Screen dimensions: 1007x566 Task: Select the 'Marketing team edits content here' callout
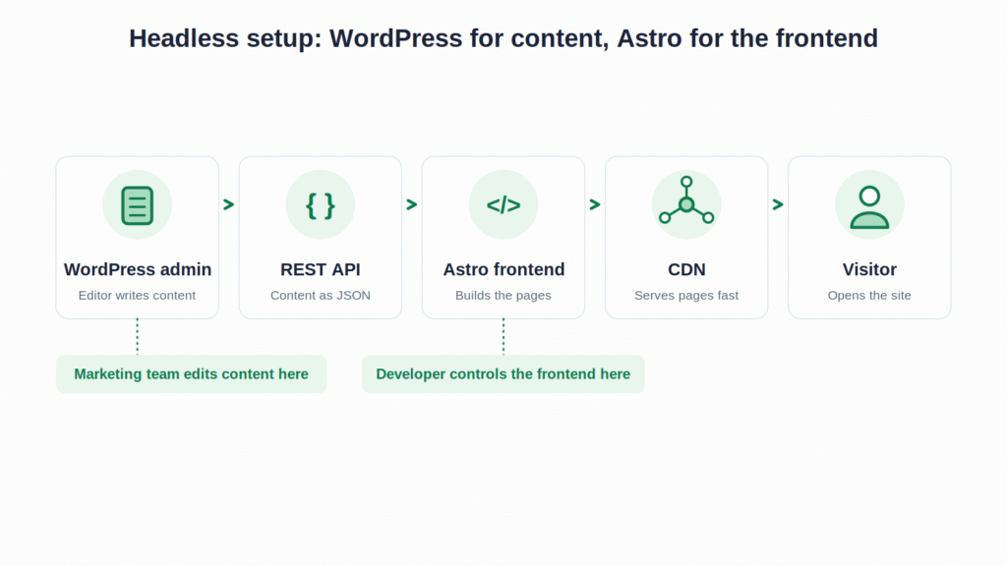point(192,374)
